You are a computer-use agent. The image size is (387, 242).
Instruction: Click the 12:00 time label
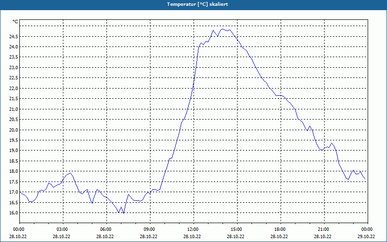pyautogui.click(x=193, y=229)
